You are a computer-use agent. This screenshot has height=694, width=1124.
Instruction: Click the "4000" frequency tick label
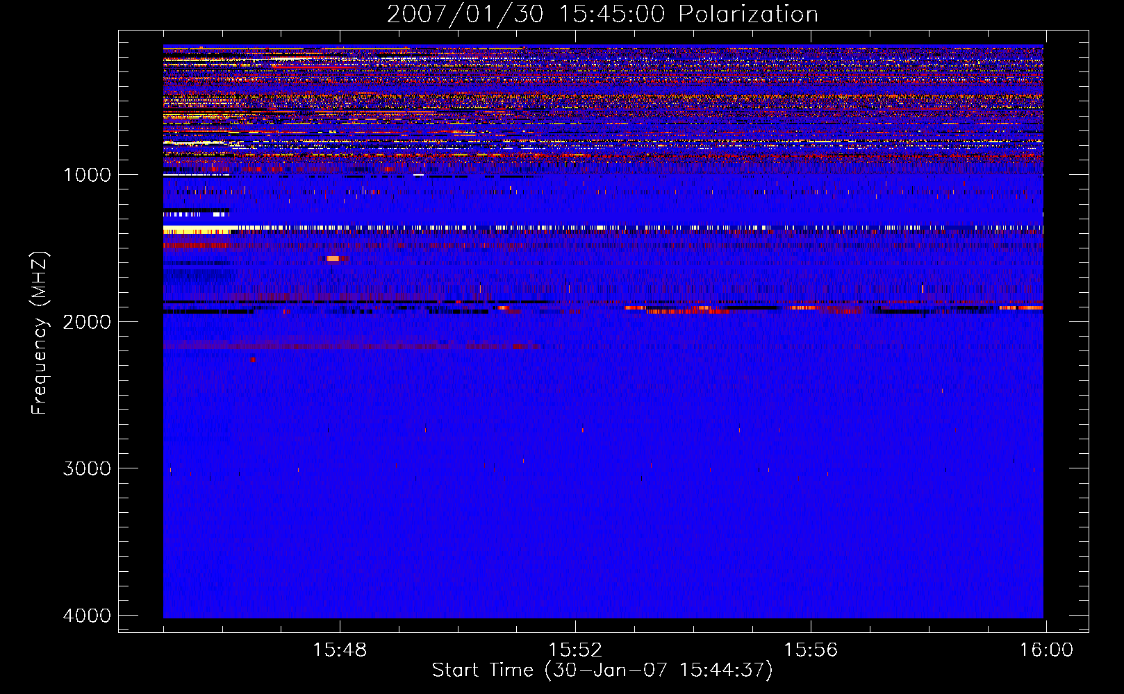[x=87, y=616]
